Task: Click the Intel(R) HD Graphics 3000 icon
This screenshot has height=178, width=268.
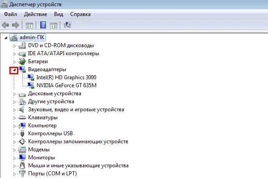Action: (31, 77)
